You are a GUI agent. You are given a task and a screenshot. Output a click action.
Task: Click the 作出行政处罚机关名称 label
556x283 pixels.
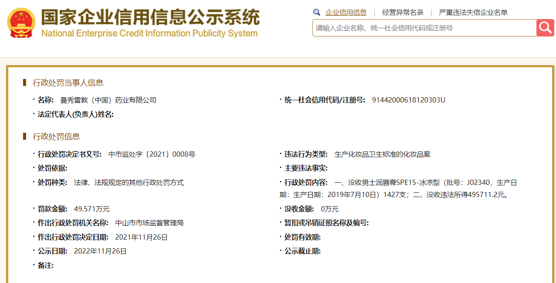click(x=73, y=223)
